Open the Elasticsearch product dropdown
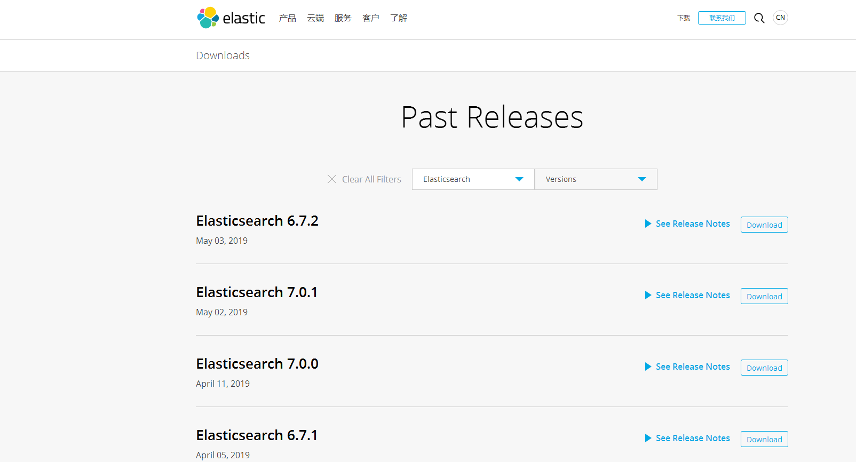This screenshot has height=462, width=856. pos(473,179)
